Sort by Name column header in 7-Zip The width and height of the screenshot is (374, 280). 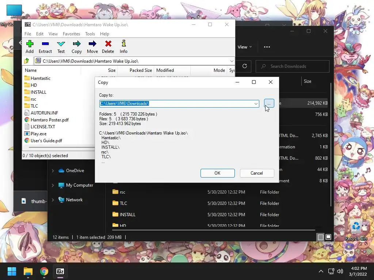coord(51,70)
